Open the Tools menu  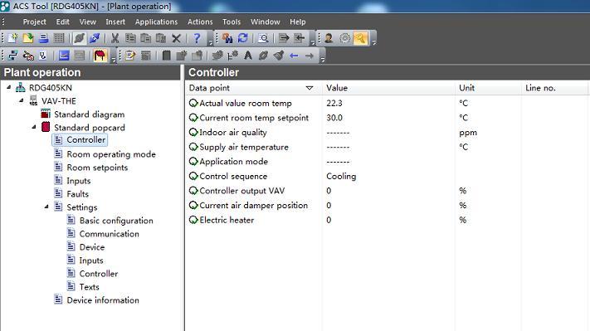tap(232, 22)
